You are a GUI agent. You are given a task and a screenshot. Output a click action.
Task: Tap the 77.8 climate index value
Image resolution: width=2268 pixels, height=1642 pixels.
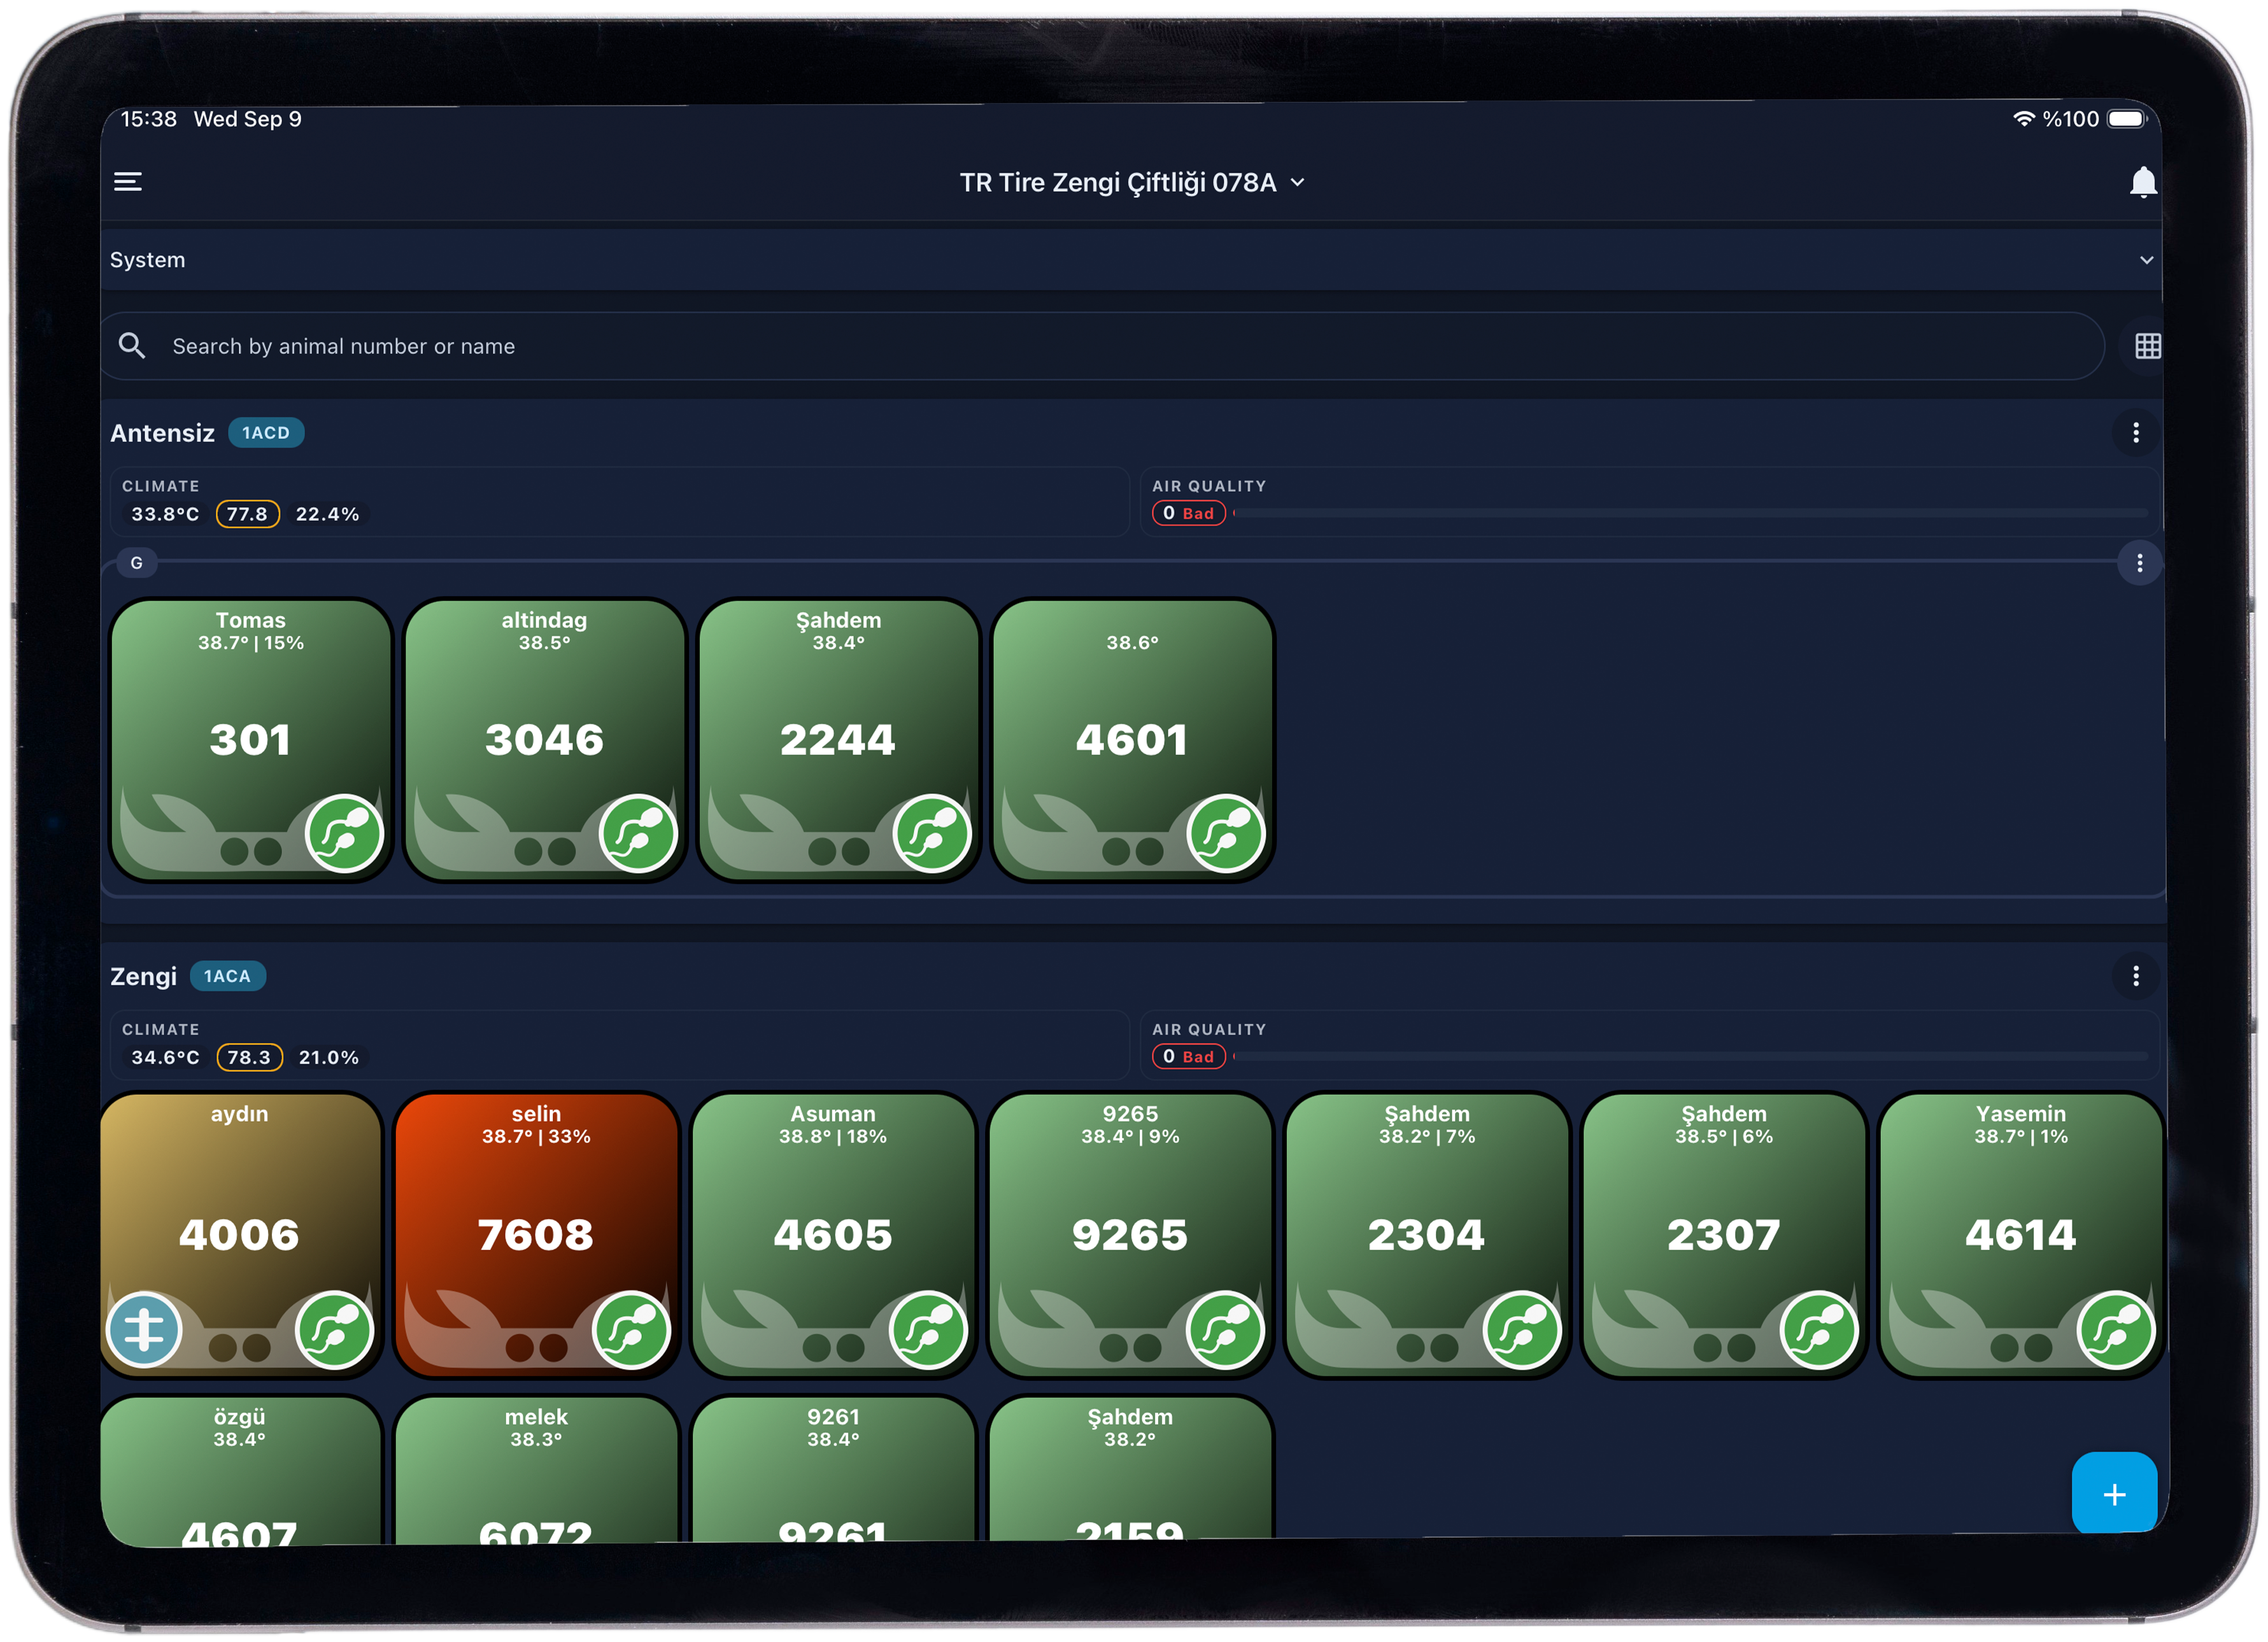[247, 514]
